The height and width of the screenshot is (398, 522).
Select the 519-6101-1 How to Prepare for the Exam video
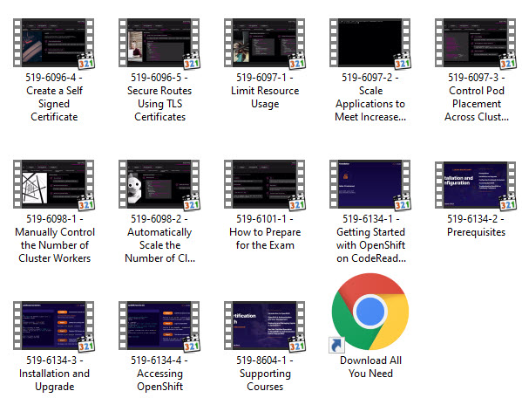265,184
